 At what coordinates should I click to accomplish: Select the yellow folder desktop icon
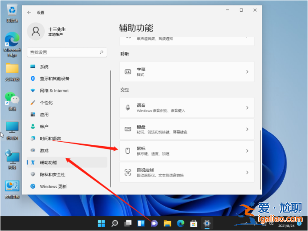click(12, 72)
